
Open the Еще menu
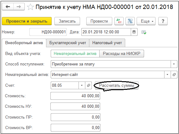click(146, 21)
